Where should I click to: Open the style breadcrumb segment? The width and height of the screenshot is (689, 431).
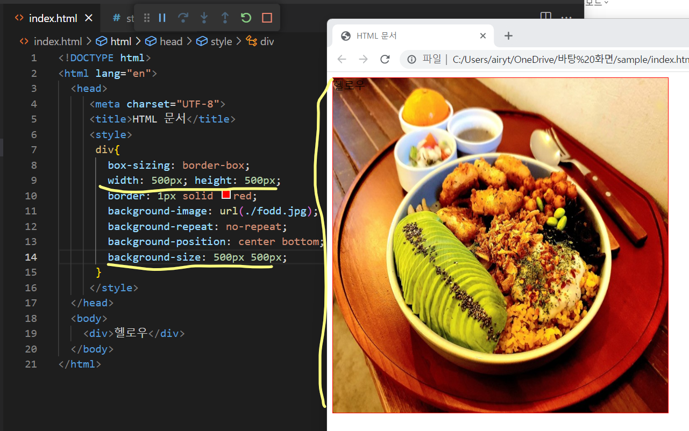coord(214,41)
